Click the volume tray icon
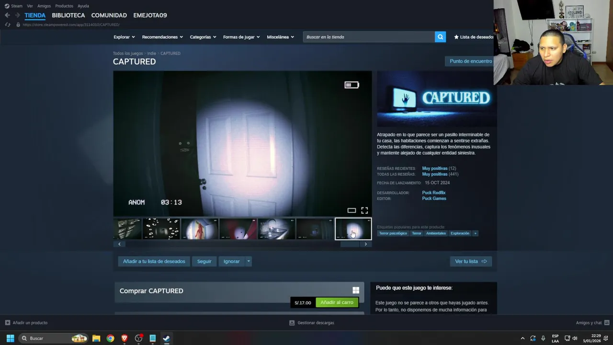This screenshot has height=345, width=613. pyautogui.click(x=575, y=338)
